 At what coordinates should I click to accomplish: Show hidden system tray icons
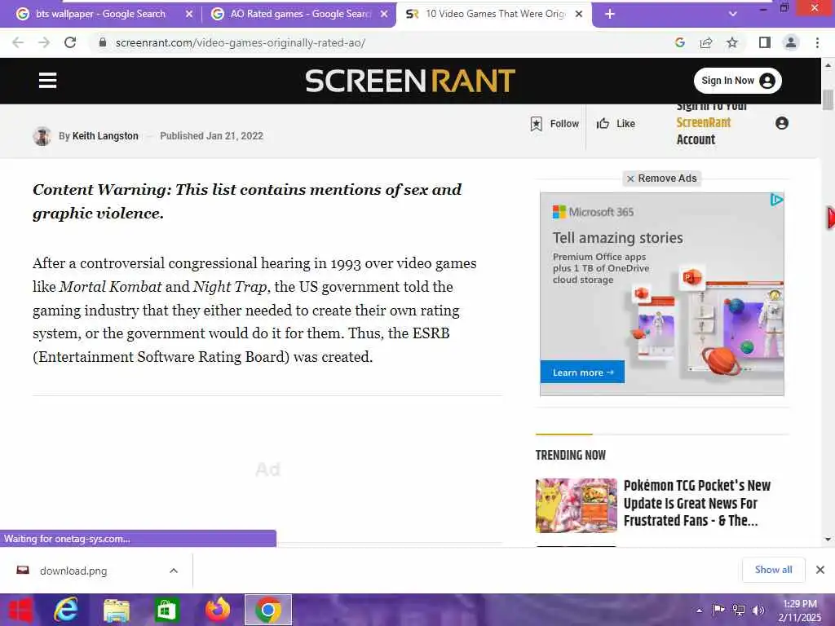click(699, 611)
